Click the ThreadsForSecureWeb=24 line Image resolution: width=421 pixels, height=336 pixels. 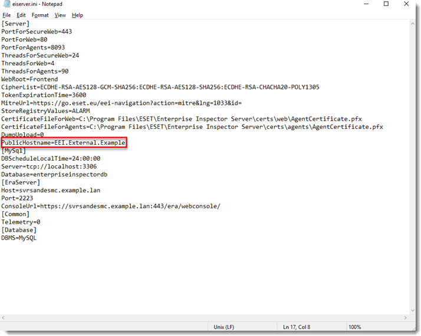coord(40,55)
